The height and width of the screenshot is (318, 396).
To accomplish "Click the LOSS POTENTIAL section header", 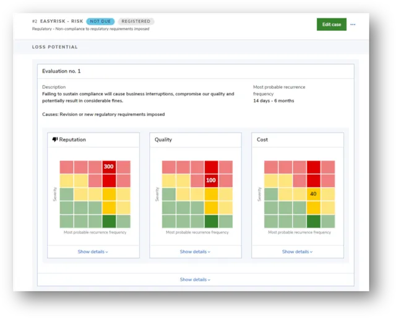I will (x=55, y=47).
